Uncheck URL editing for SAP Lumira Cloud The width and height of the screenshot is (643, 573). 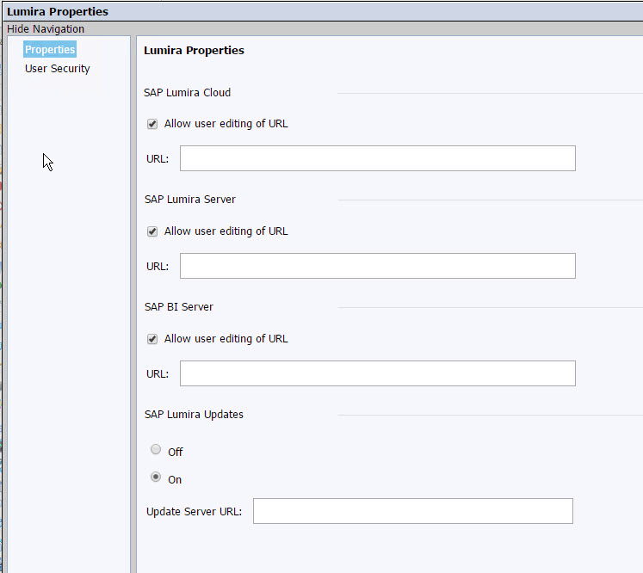click(152, 124)
